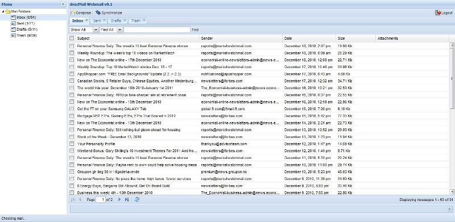Jump to last page of messages
This screenshot has width=455, height=222.
coord(126,199)
